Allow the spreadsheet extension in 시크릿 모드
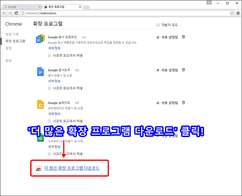This screenshot has width=242, height=196. [x=49, y=154]
